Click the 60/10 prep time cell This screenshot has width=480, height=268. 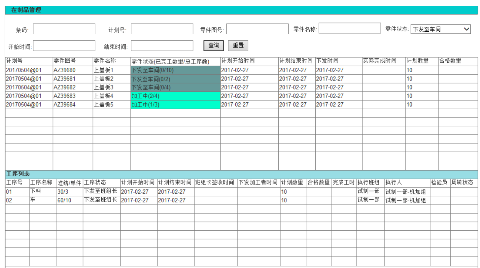70,200
